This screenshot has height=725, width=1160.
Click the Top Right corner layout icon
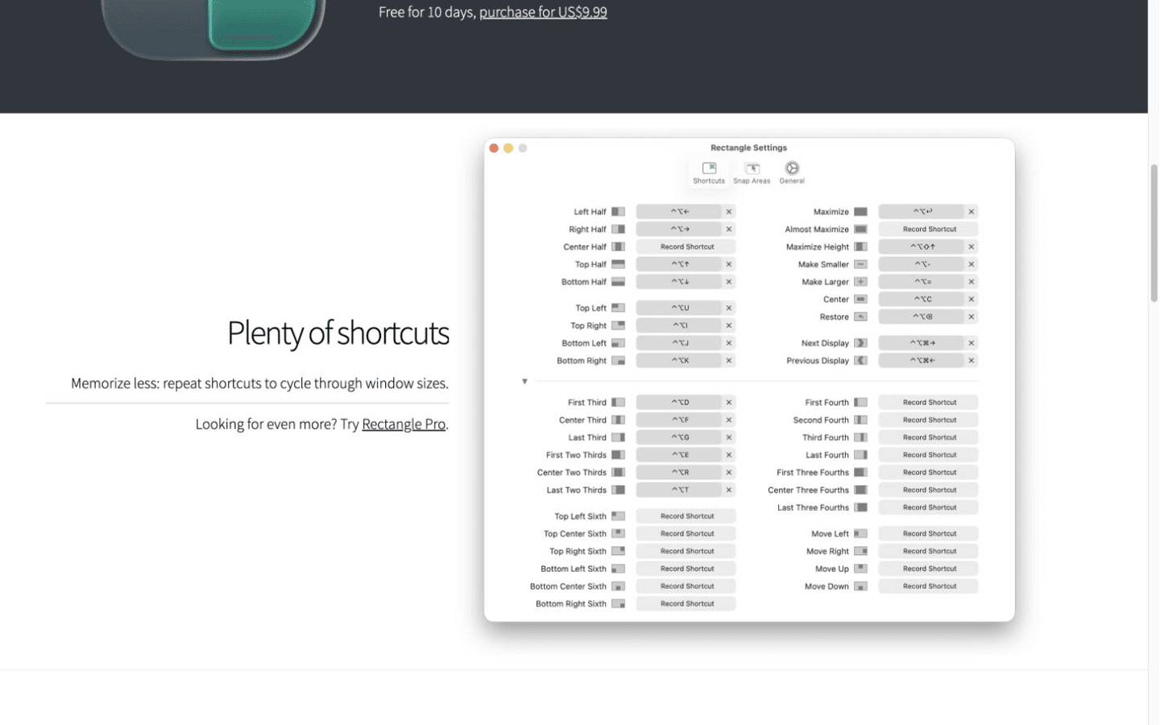pyautogui.click(x=618, y=325)
